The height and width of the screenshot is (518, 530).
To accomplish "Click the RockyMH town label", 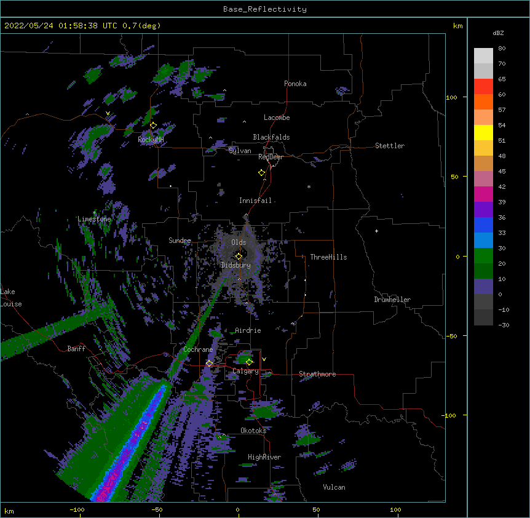I will [151, 140].
